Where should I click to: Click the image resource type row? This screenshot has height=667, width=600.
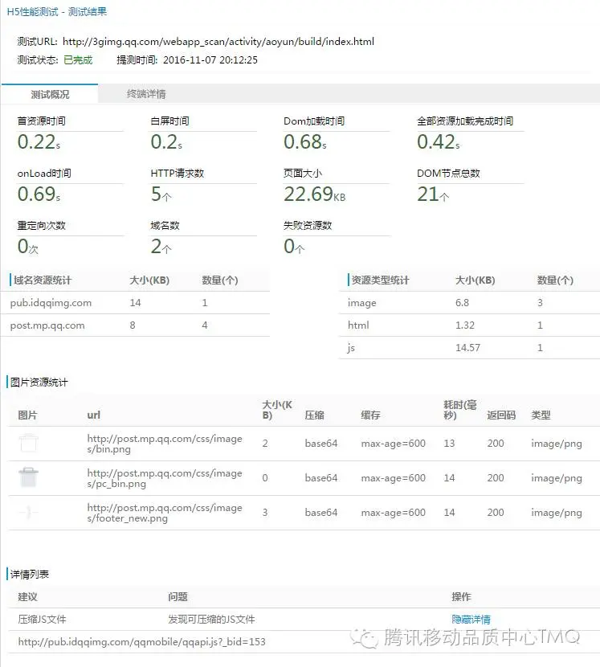[x=469, y=303]
